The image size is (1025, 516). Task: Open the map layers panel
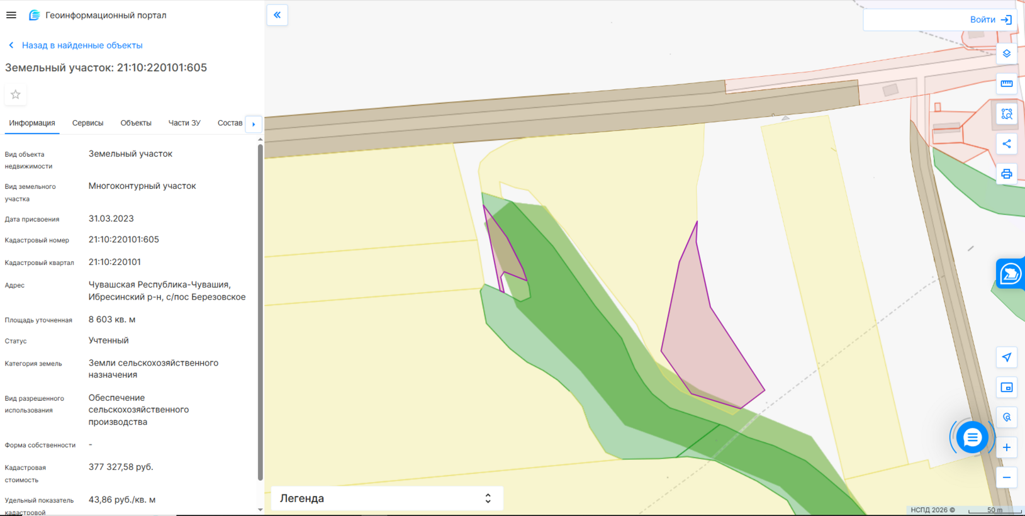1006,53
